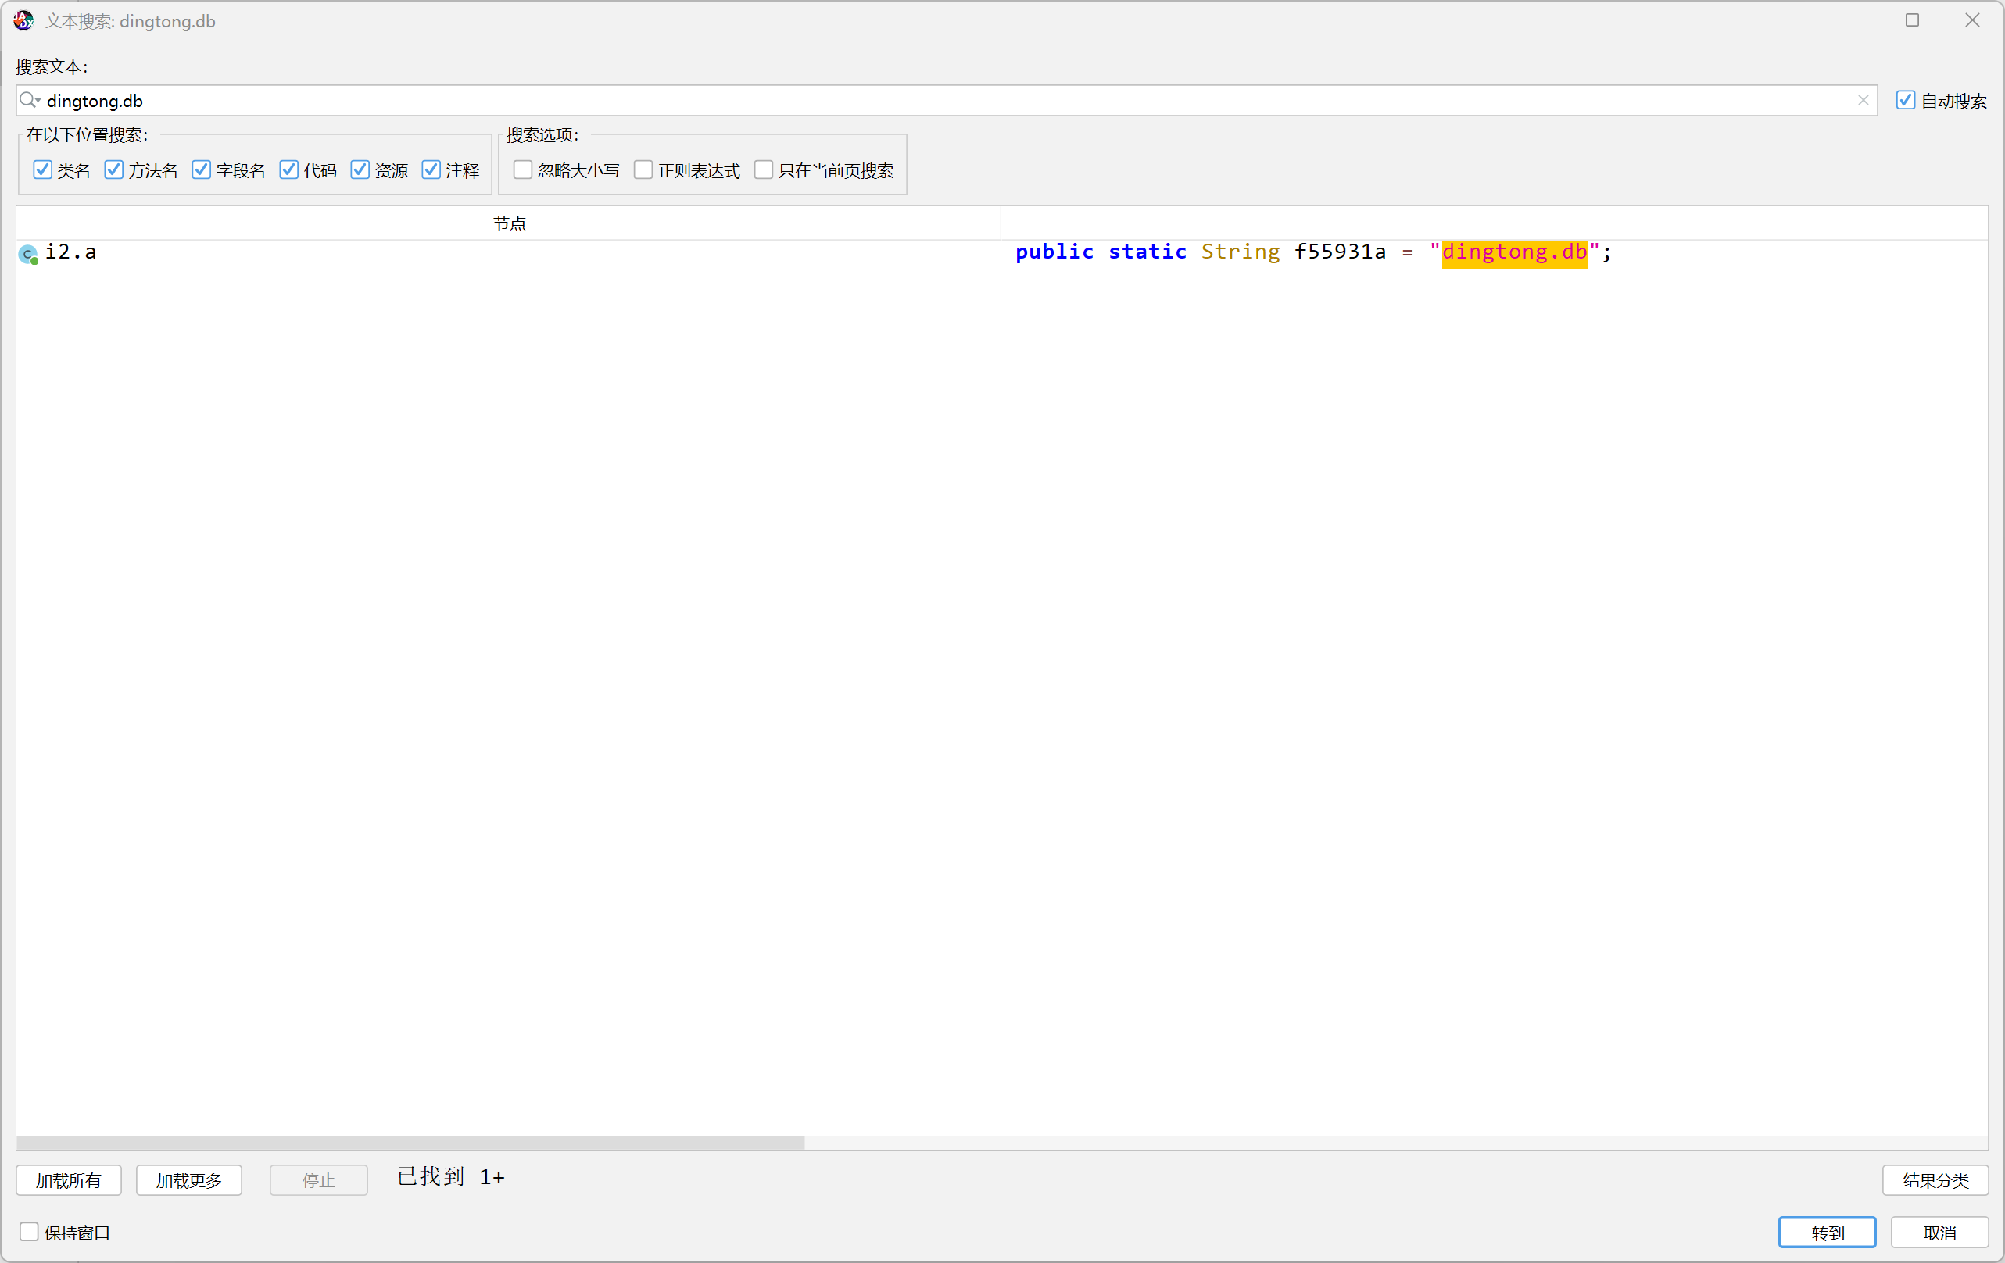Toggle the 注释 checkbox
Image resolution: width=2005 pixels, height=1263 pixels.
431,170
